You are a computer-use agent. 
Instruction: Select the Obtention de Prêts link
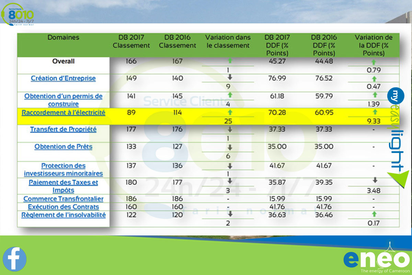[63, 147]
